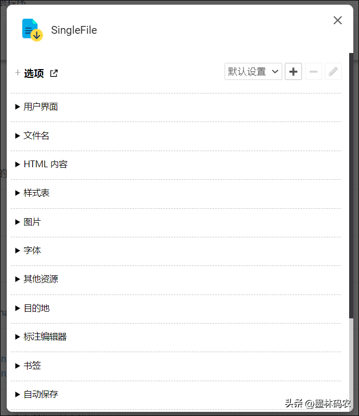The height and width of the screenshot is (416, 359).
Task: Show the 图片 options
Action: (32, 222)
